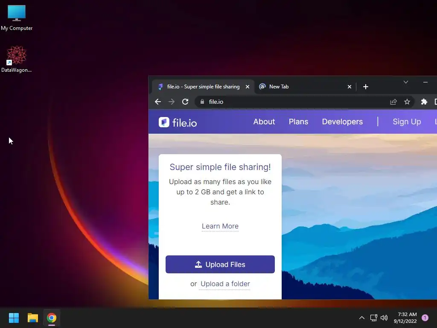Viewport: 437px width, 328px height.
Task: Click the Sign Up link
Action: point(407,122)
